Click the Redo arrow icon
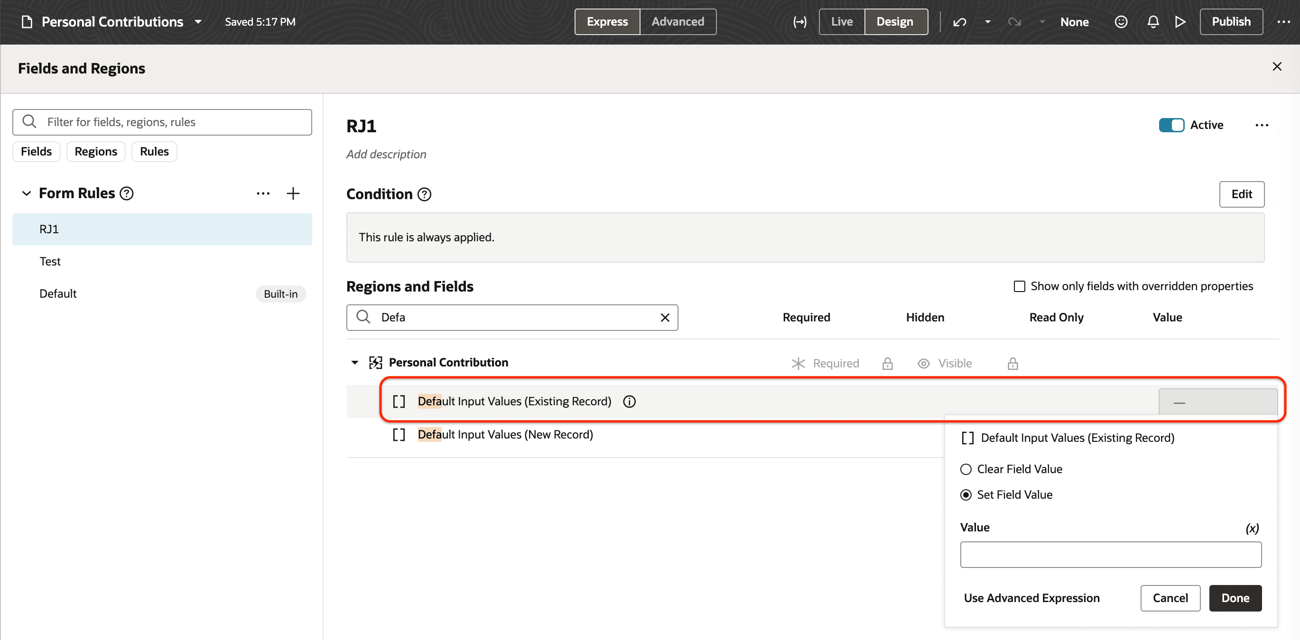Viewport: 1300px width, 640px height. pos(1014,22)
